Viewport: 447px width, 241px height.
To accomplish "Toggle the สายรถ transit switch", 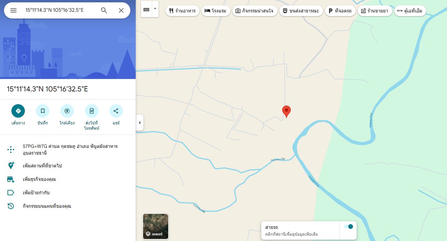I will pos(349,227).
